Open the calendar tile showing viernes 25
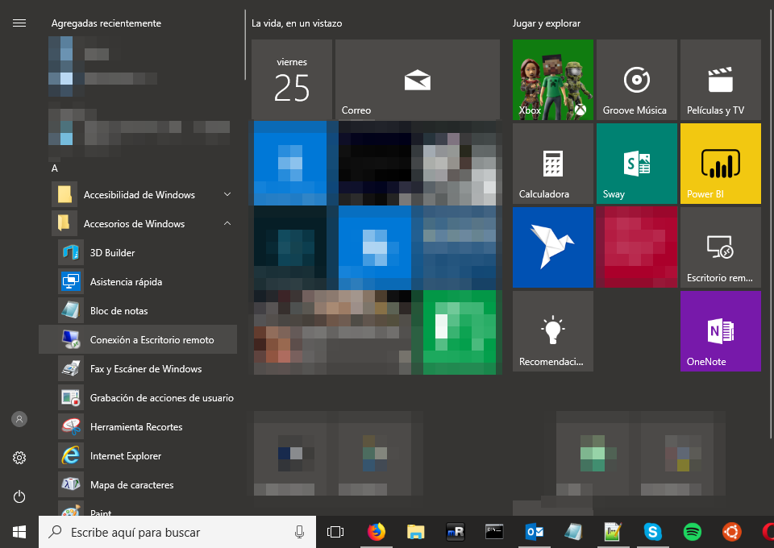774x548 pixels. (292, 80)
